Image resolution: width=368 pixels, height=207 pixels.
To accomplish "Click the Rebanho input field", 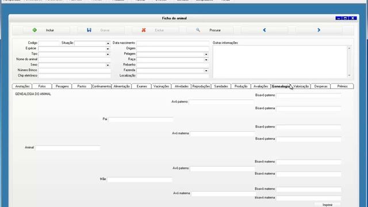I will (172, 65).
